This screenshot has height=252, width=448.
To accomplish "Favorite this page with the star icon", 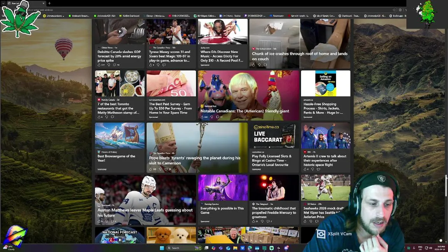I will click(394, 10).
